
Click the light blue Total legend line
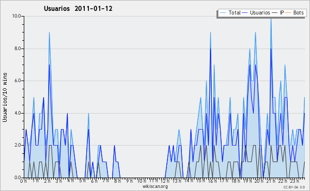pyautogui.click(x=223, y=13)
